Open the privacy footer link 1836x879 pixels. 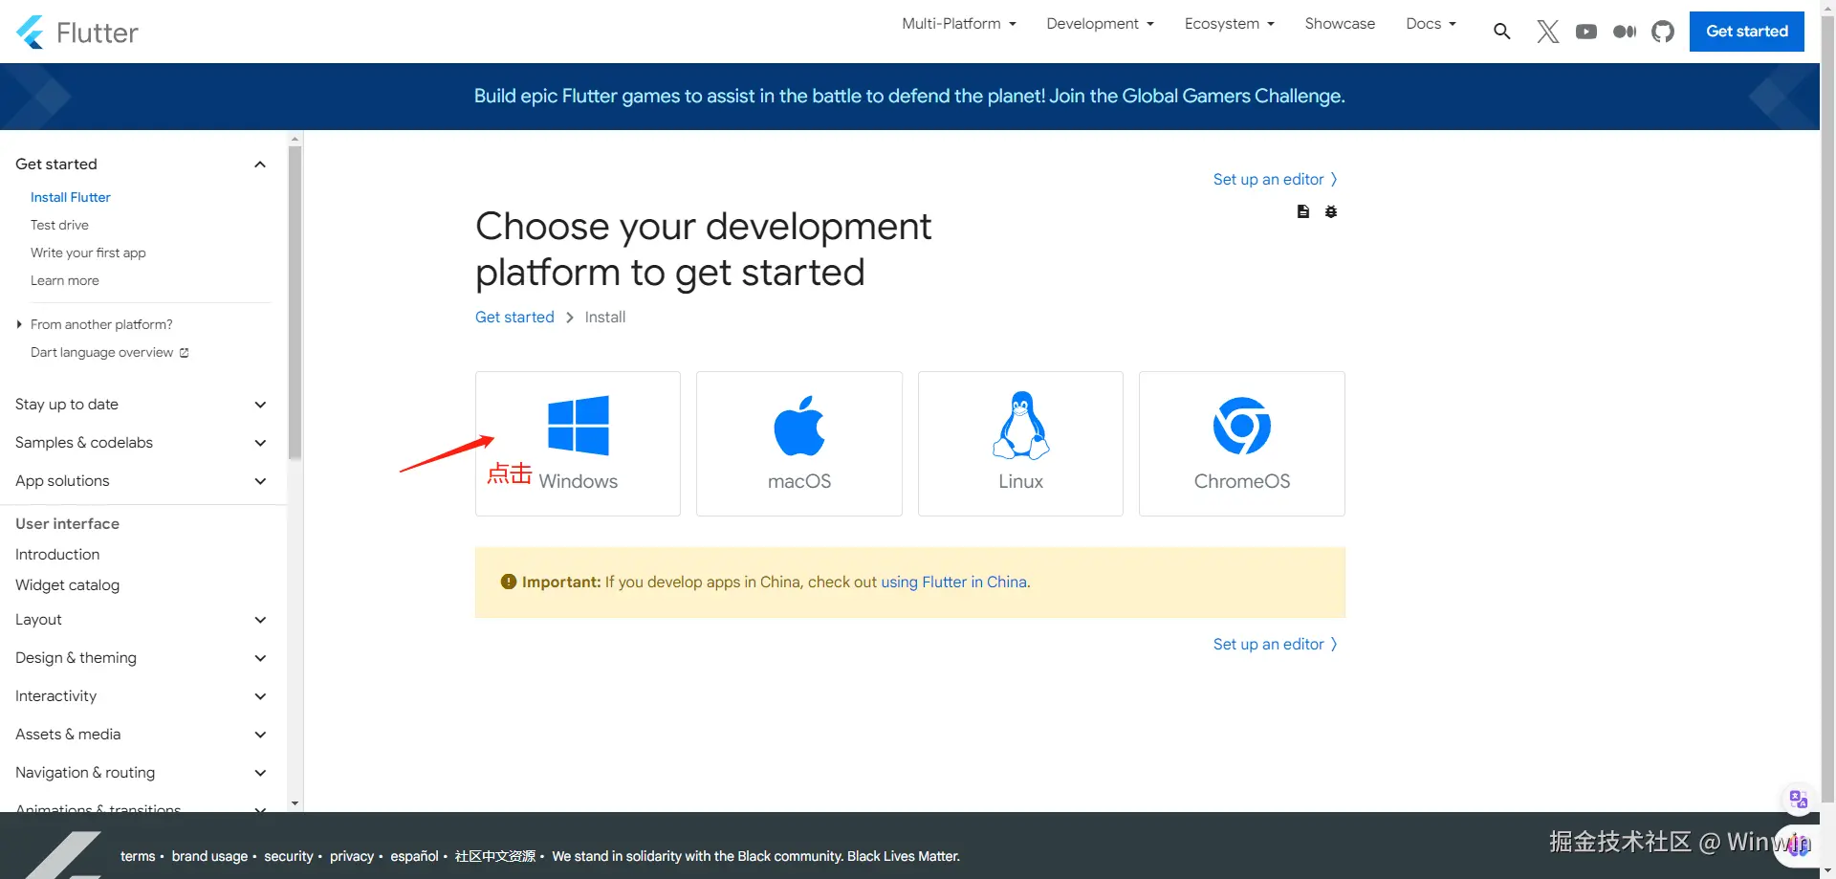(352, 856)
